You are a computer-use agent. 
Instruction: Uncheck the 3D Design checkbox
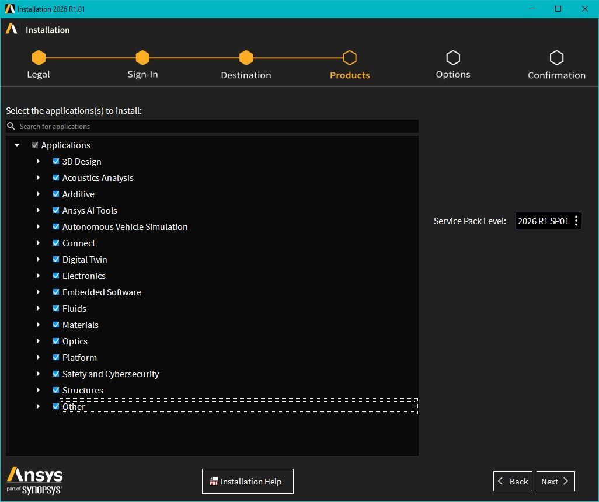56,161
